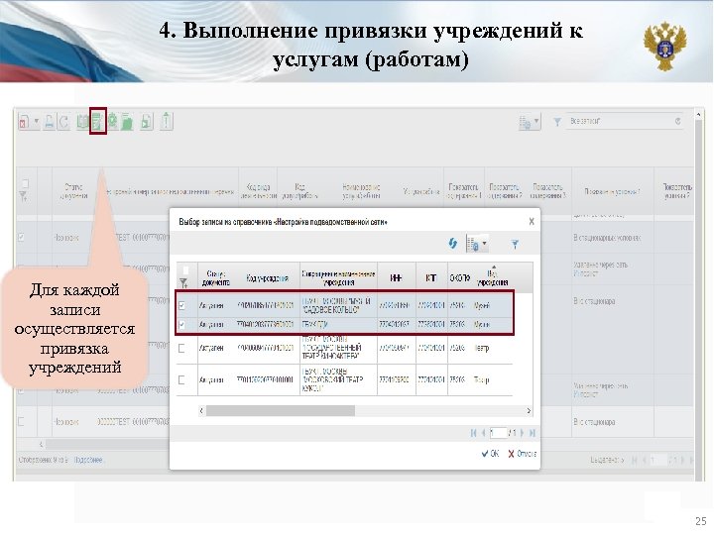
Task: Click the dialog horizontal scrollbar left arrow
Action: point(201,410)
